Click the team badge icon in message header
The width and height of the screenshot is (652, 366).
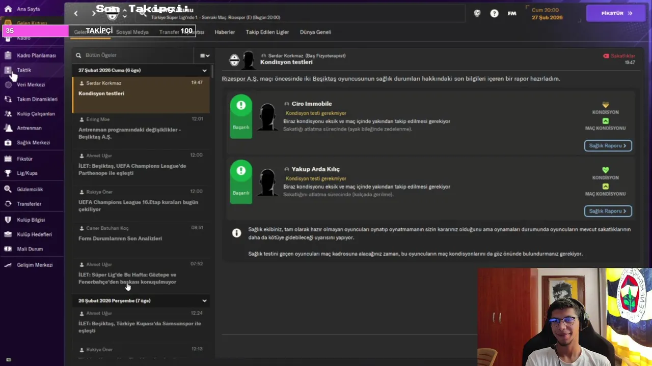point(234,60)
